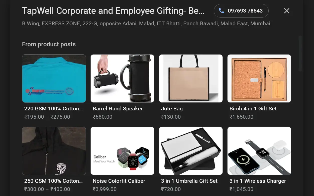The image size is (314, 196).
Task: Open the black hoodie product thumbnail
Action: [54, 151]
